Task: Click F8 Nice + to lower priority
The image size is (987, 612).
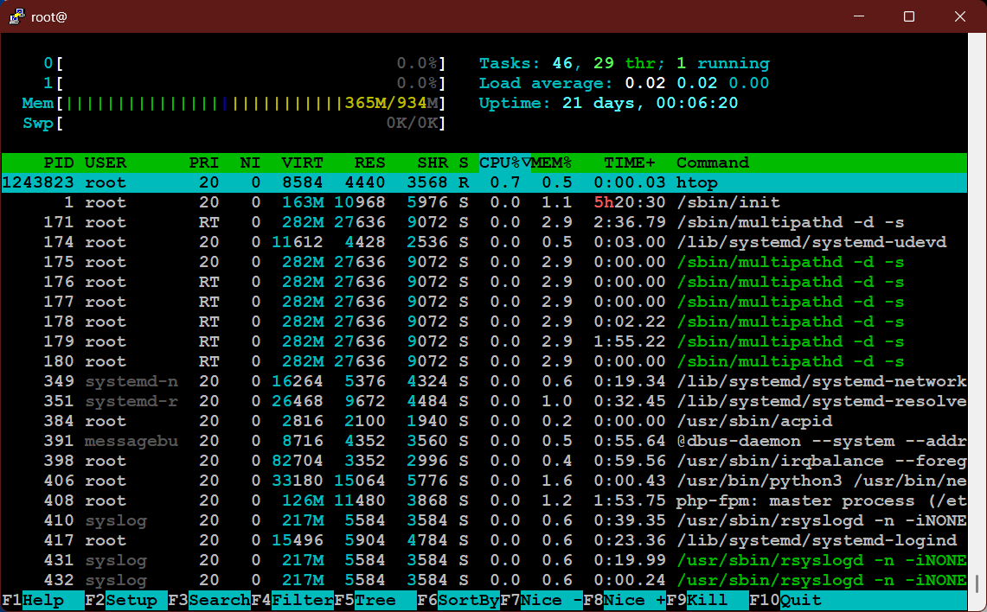Action: [625, 600]
